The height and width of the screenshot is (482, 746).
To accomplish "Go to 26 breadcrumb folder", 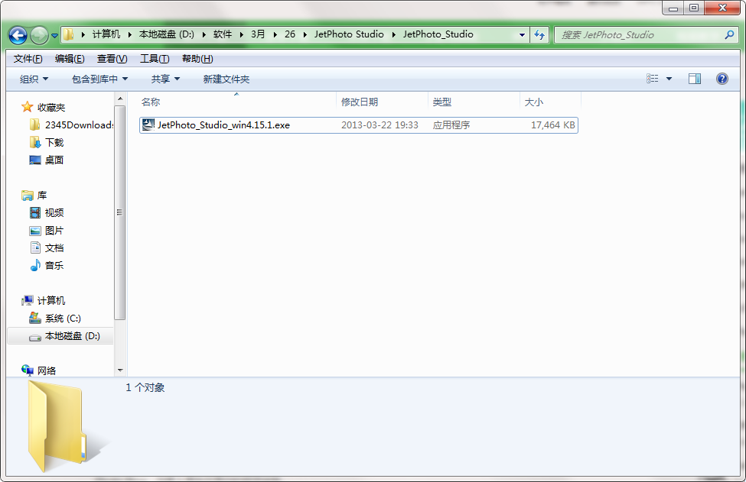I will pyautogui.click(x=290, y=34).
